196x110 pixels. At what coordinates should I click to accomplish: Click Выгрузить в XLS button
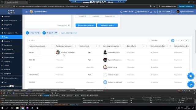tap(50, 33)
